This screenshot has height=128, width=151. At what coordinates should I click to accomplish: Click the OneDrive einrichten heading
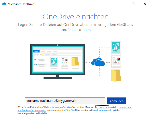tap(76, 17)
